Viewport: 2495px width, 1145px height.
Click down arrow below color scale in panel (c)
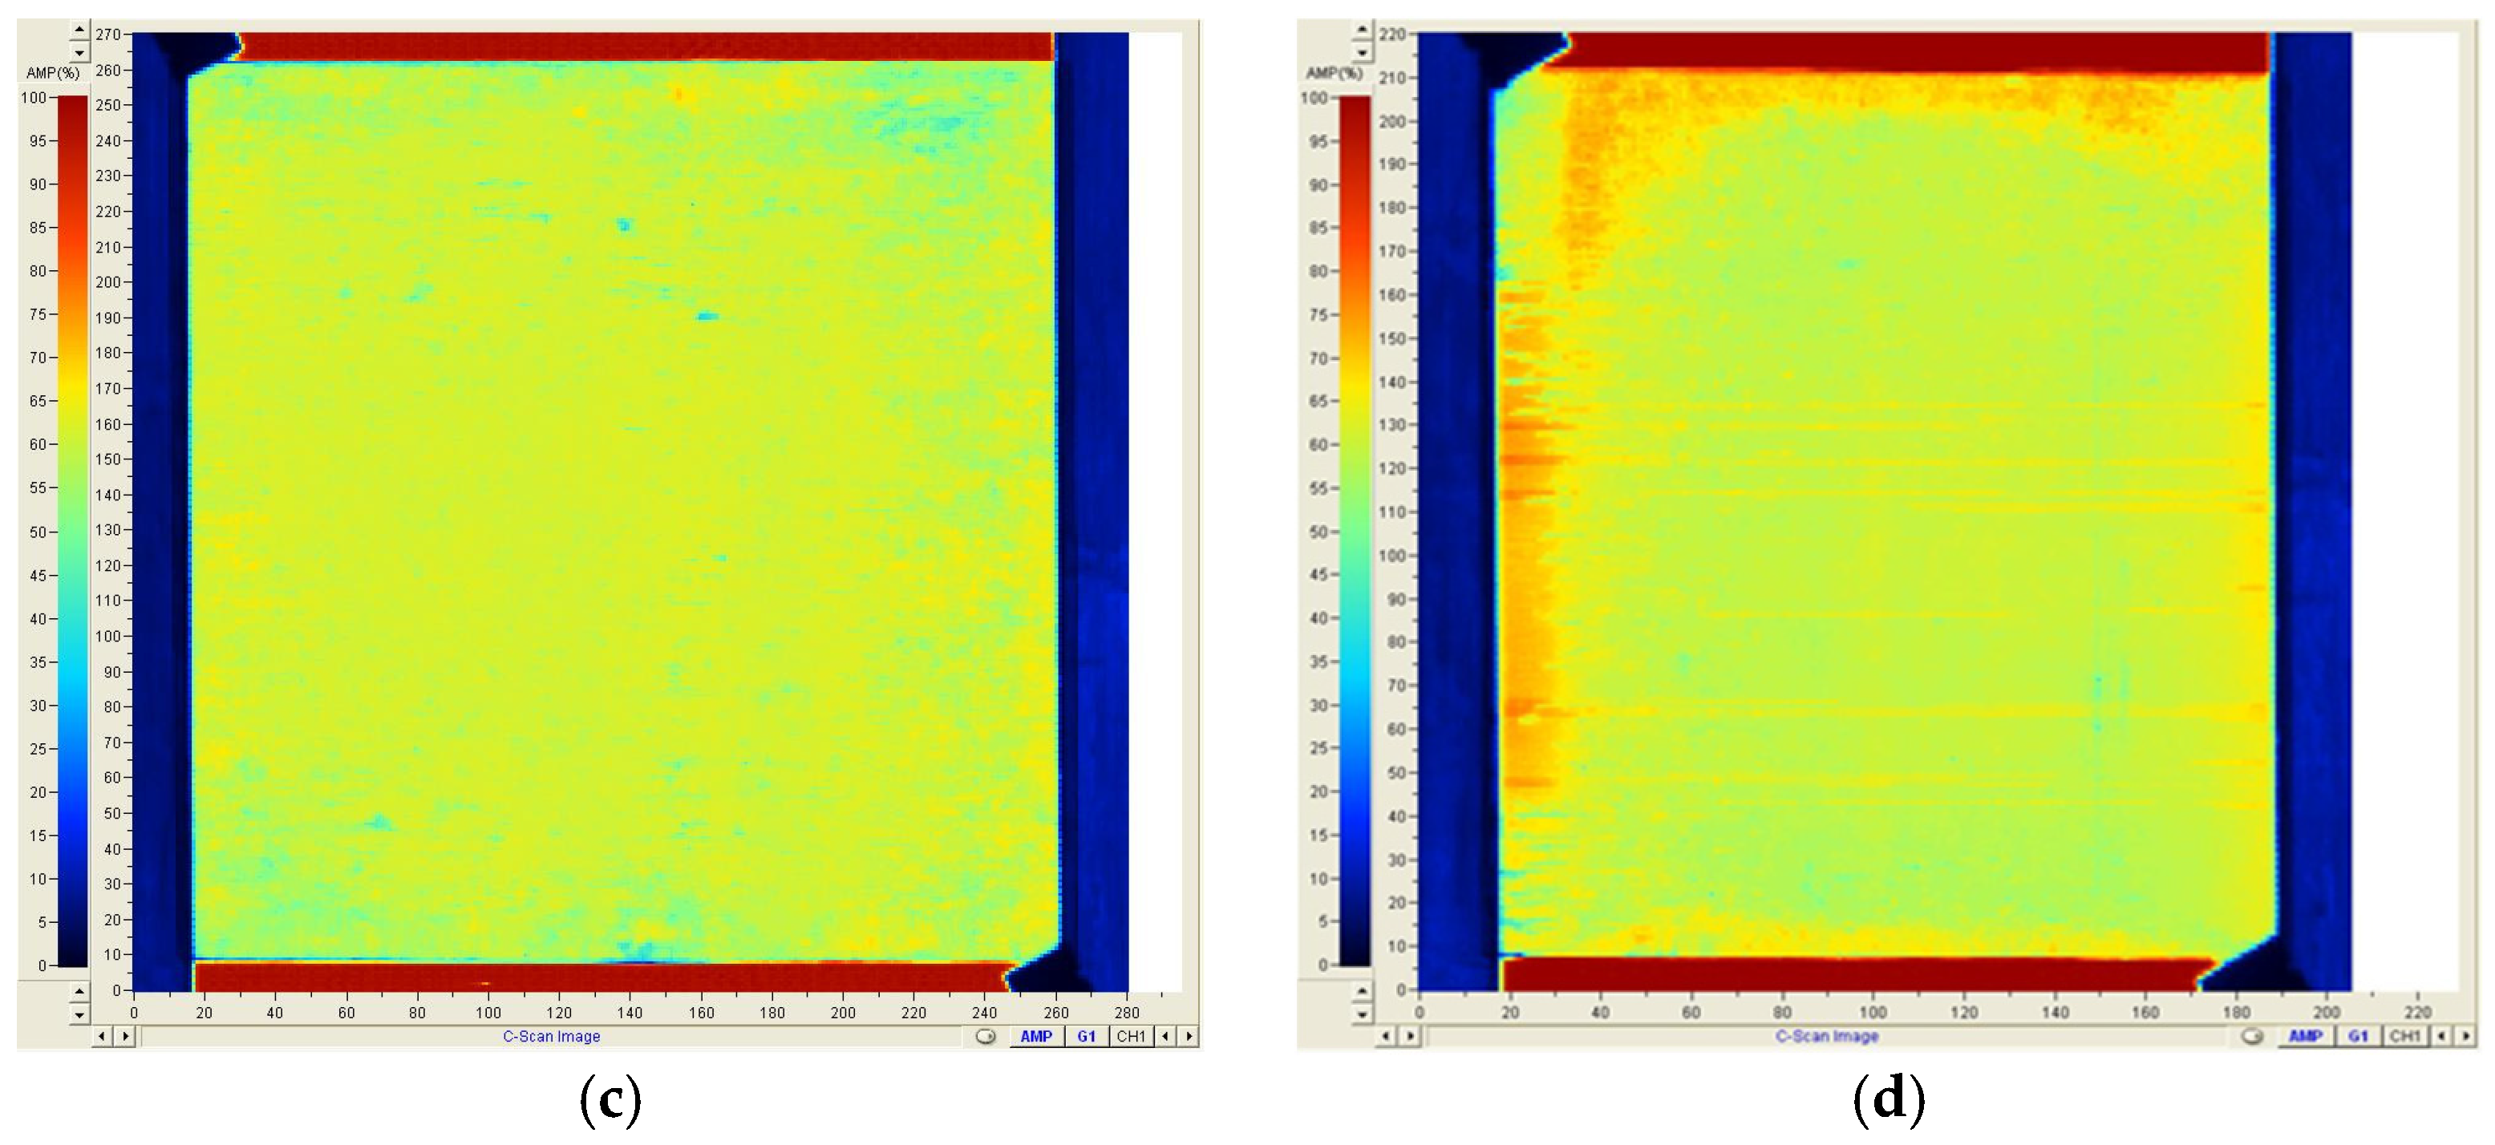(x=79, y=1015)
